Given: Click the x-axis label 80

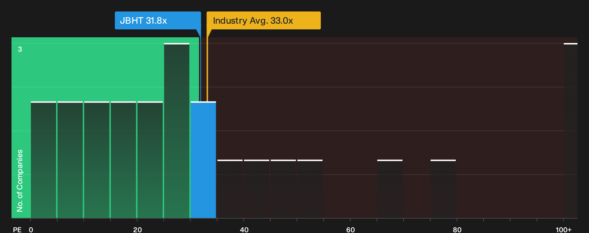Looking at the screenshot, I should click(x=457, y=229).
